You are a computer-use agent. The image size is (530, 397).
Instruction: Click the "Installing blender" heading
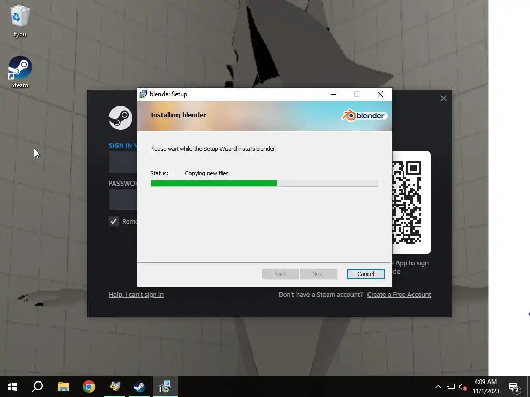[x=178, y=115]
